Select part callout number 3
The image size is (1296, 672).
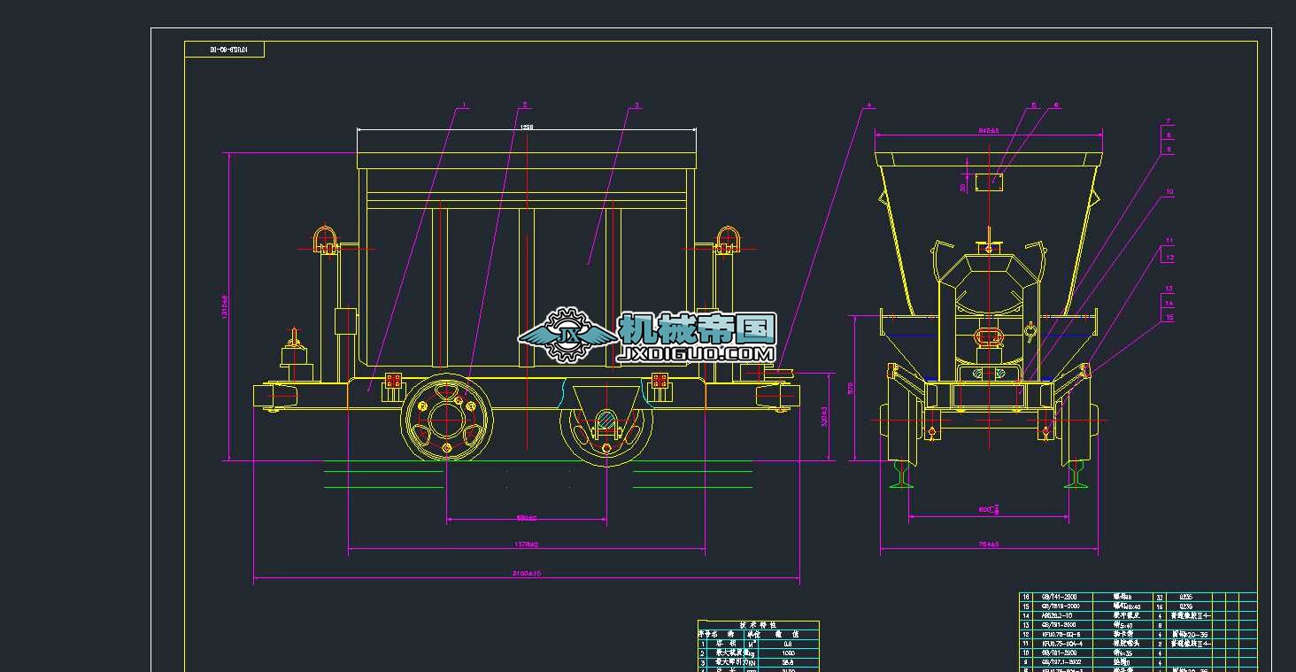[x=636, y=105]
